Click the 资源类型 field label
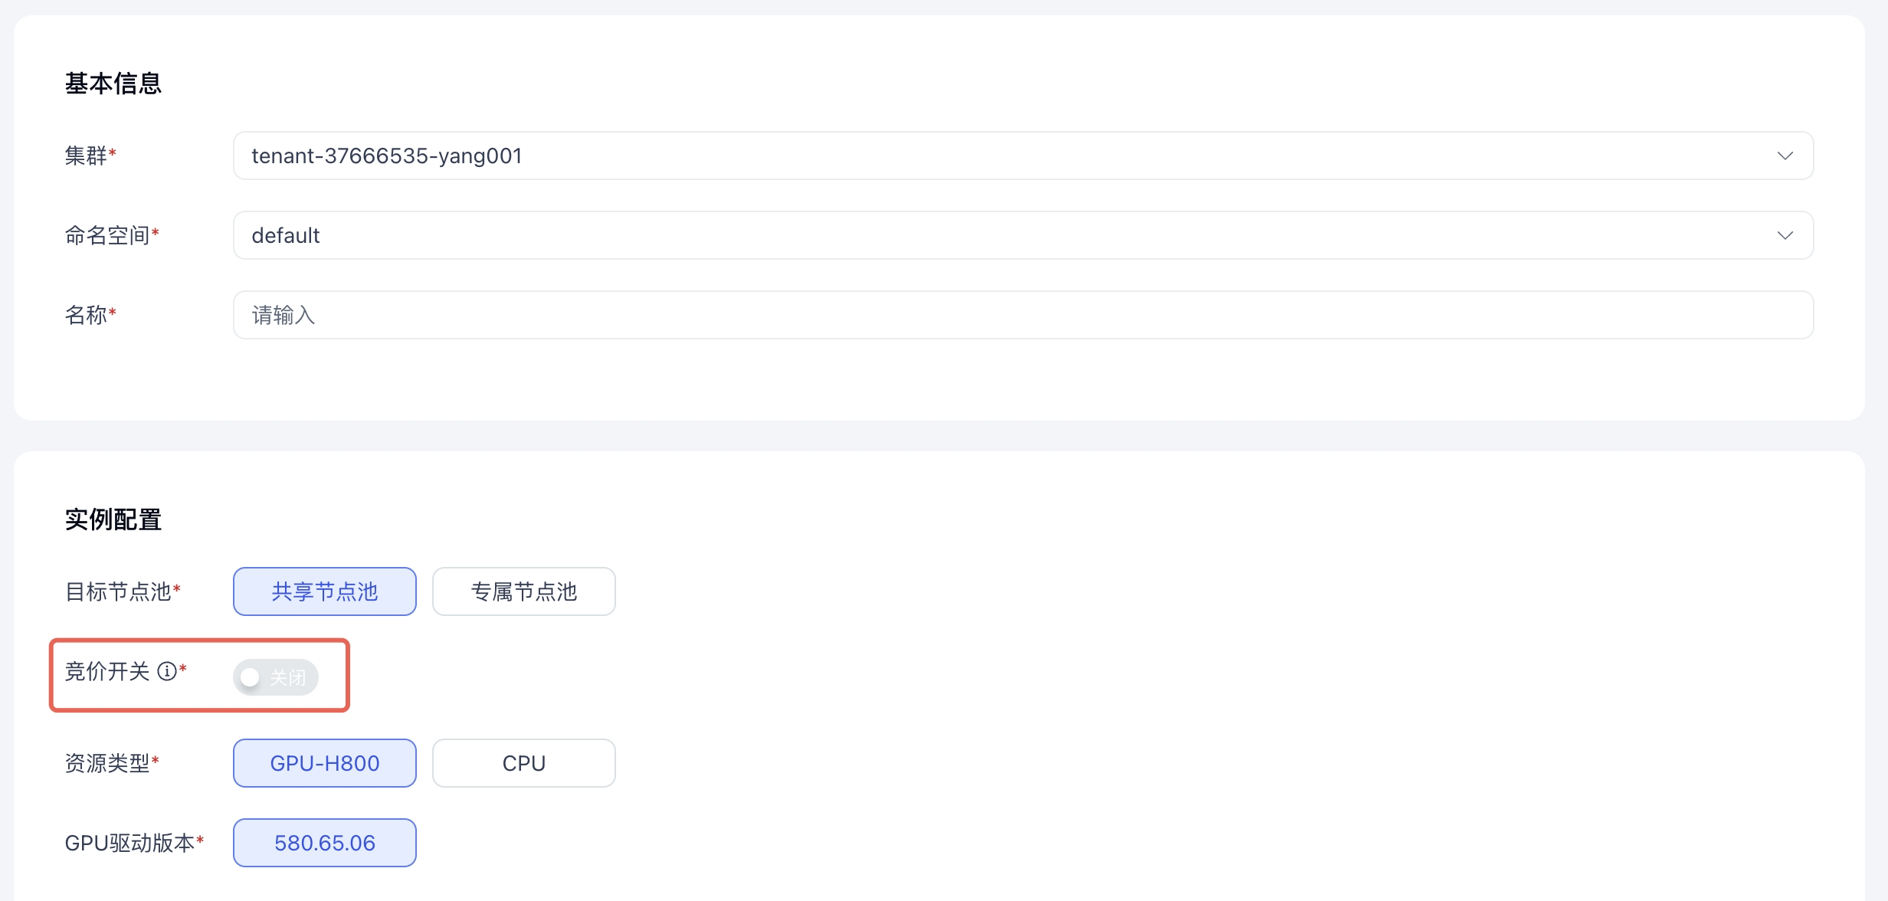The height and width of the screenshot is (901, 1888). pyautogui.click(x=107, y=763)
